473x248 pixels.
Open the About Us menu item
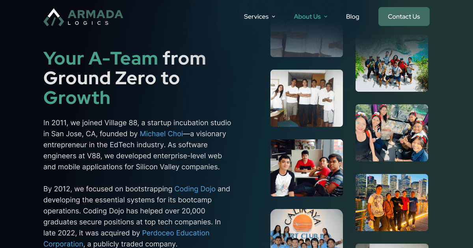[x=307, y=17]
